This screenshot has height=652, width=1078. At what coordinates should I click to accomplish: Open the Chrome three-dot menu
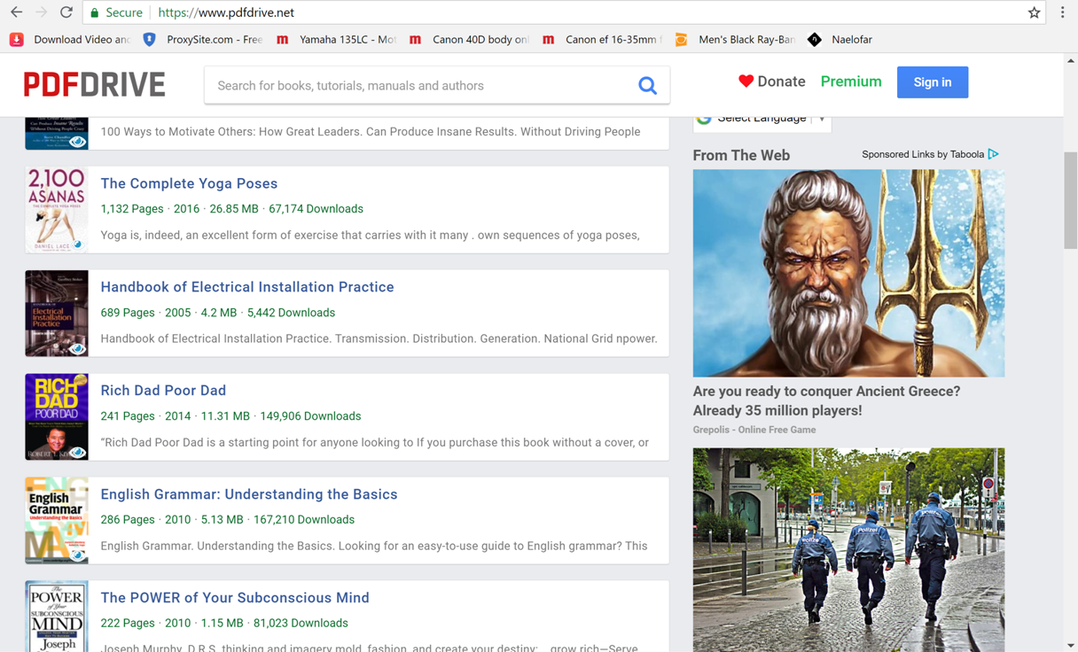(x=1062, y=12)
